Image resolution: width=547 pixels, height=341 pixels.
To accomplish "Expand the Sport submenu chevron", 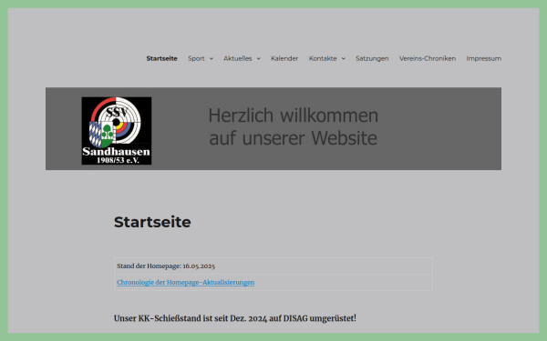I will 212,59.
